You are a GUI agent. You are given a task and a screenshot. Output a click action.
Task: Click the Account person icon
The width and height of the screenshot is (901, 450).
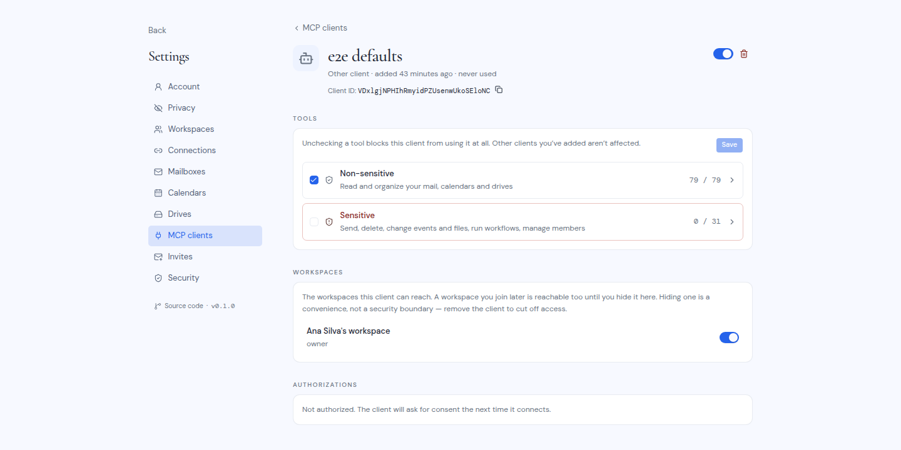point(158,87)
